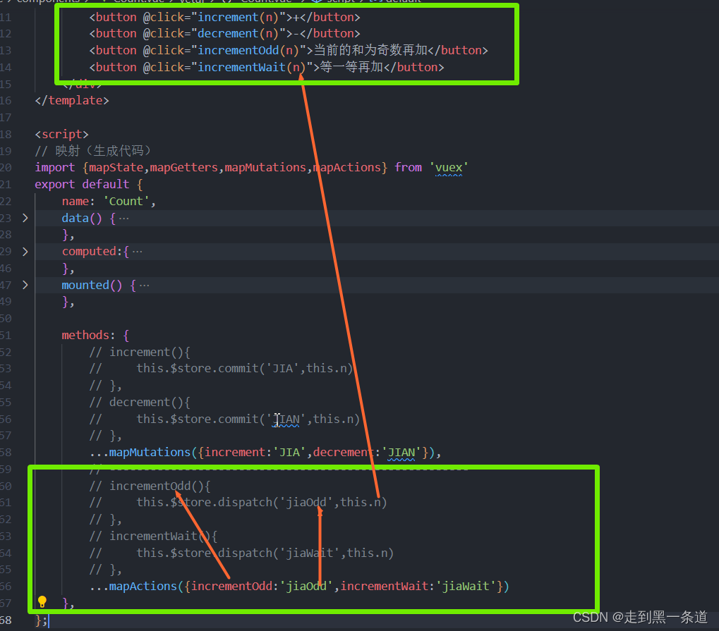
Task: Click the '等一等再加' button label text
Action: click(351, 68)
